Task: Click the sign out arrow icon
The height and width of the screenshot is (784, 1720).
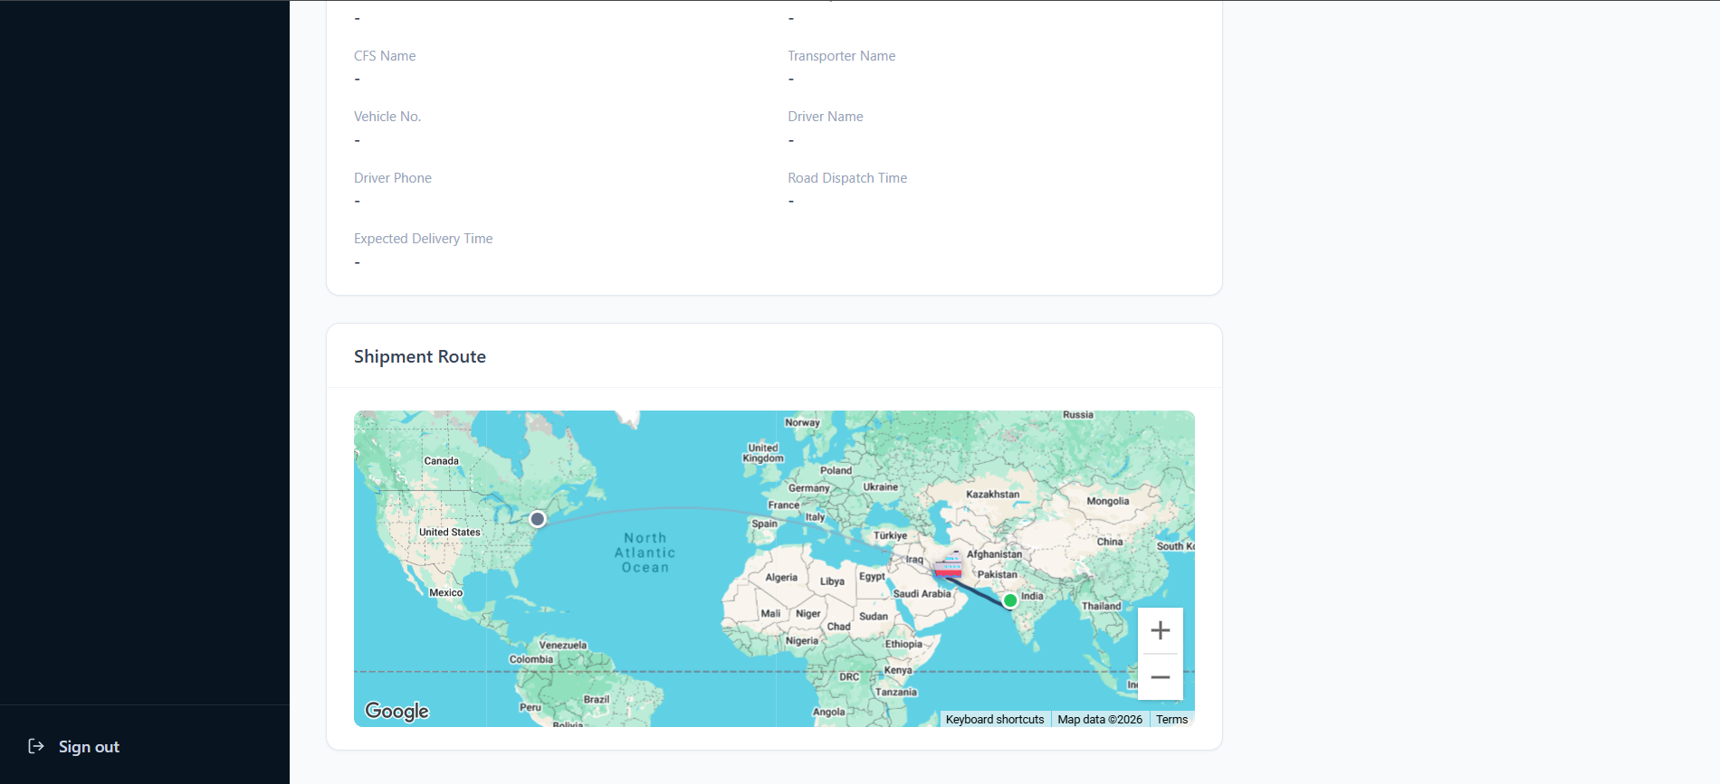Action: (x=36, y=746)
